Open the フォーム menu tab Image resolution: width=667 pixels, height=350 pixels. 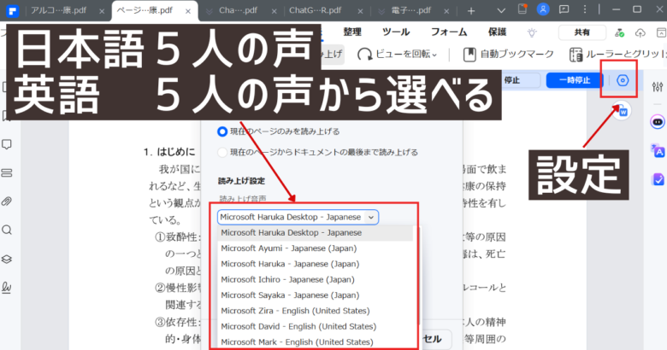coord(449,32)
